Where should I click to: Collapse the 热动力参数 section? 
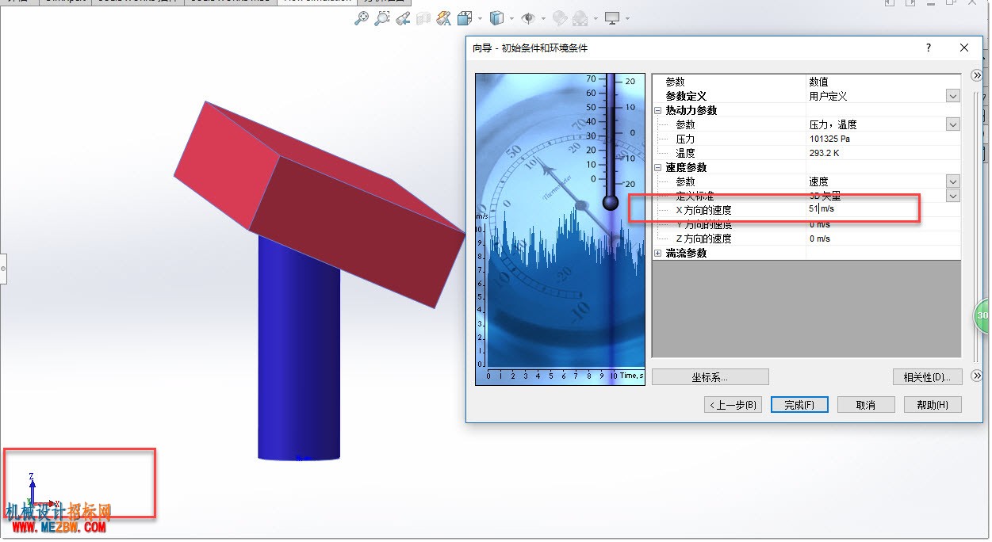(x=658, y=110)
